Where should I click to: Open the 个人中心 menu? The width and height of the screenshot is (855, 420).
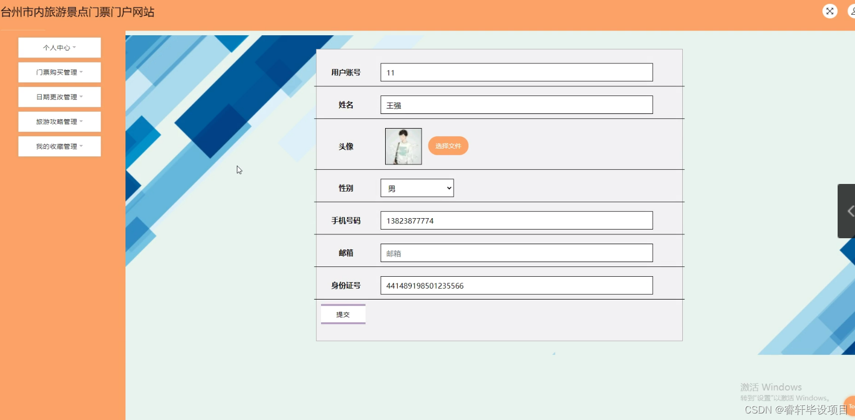click(60, 48)
